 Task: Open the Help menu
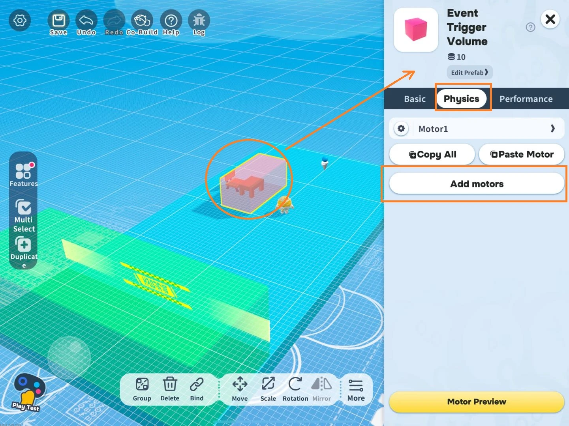(x=171, y=23)
